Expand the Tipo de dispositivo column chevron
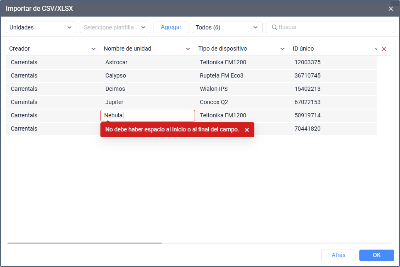This screenshot has width=400, height=267. (283, 49)
